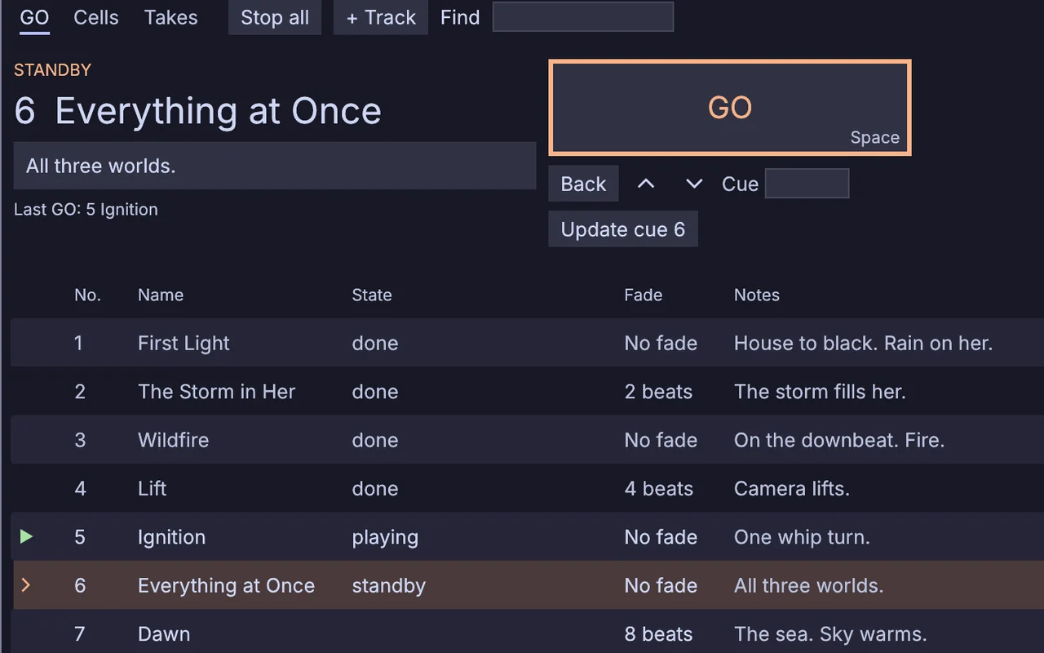Click the Update cue 6 button
The image size is (1044, 653).
pyautogui.click(x=623, y=229)
